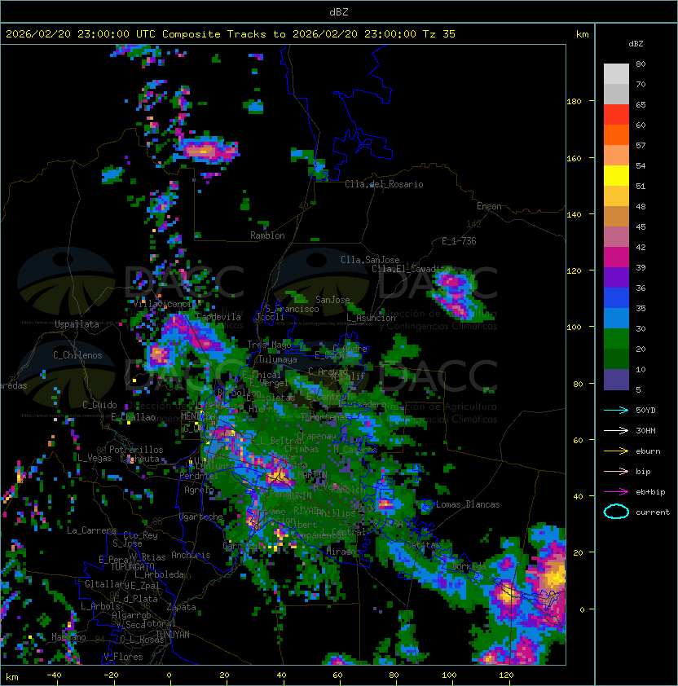
Task: Click the 'dBZ' title at window top
Action: click(339, 12)
